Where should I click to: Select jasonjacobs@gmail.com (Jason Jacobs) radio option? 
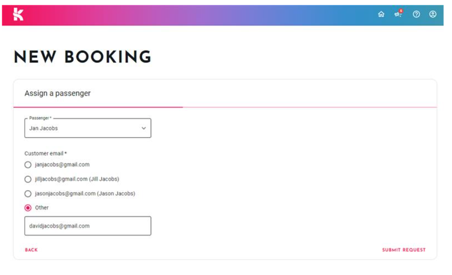point(28,194)
